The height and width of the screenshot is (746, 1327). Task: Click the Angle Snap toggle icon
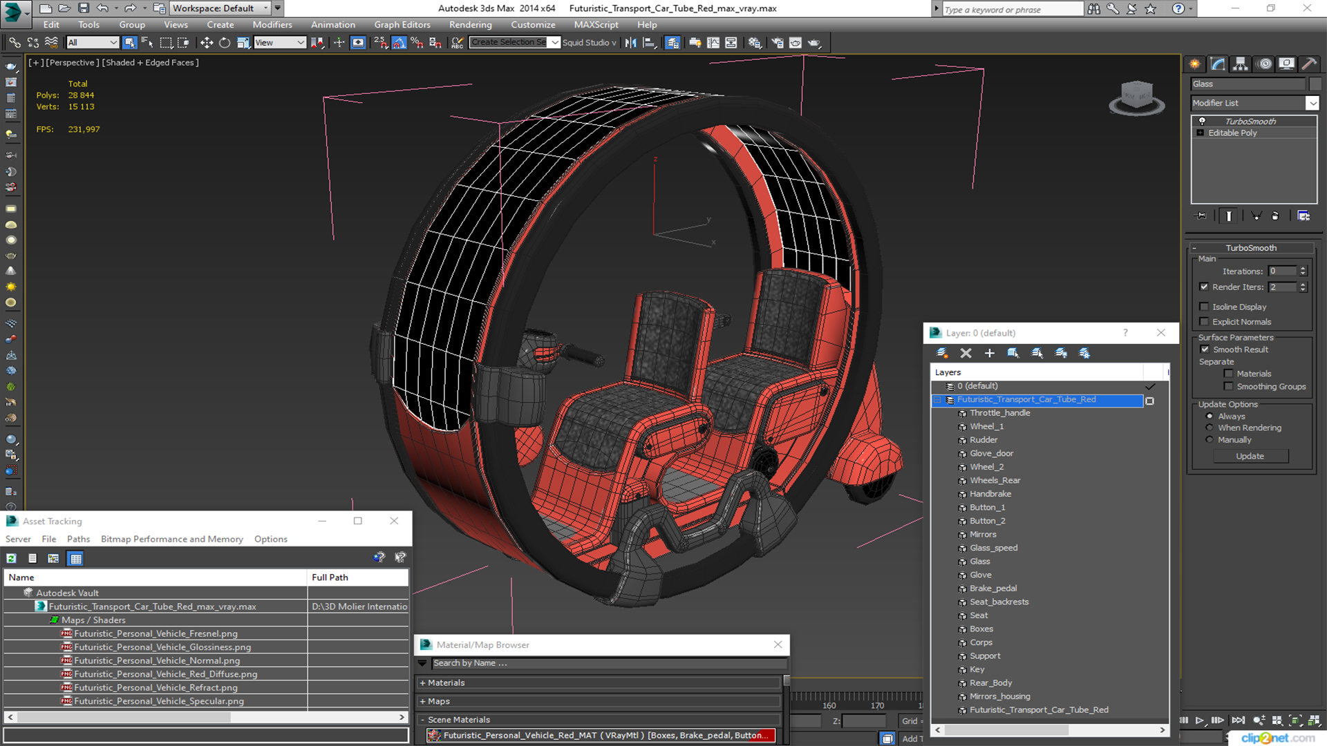399,43
